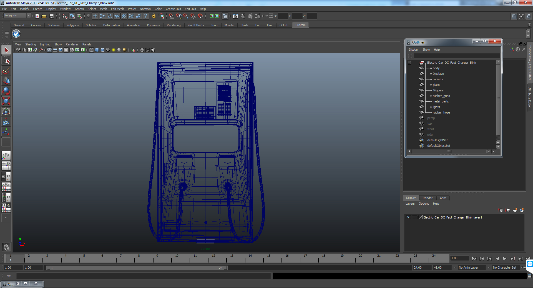
Task: Click Play forwards button
Action: [505, 259]
